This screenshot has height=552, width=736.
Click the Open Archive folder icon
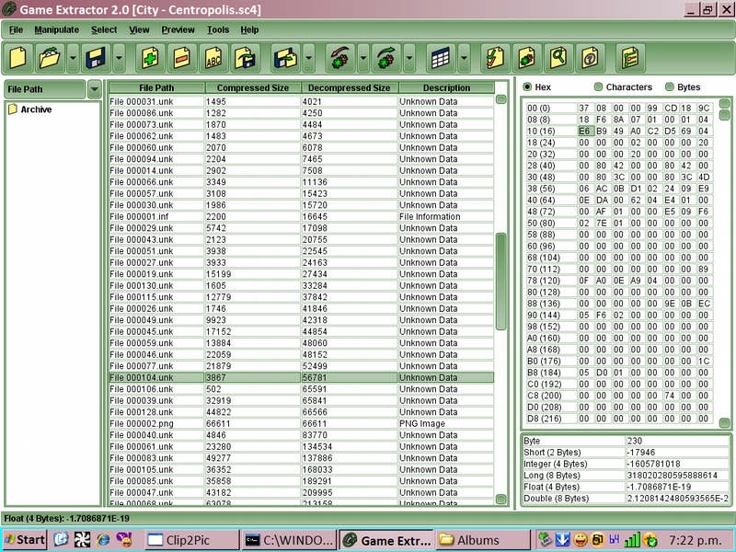[x=51, y=58]
